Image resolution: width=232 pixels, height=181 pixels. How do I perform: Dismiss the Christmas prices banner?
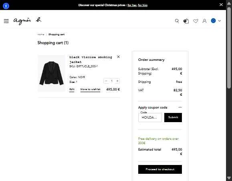coord(221,4)
